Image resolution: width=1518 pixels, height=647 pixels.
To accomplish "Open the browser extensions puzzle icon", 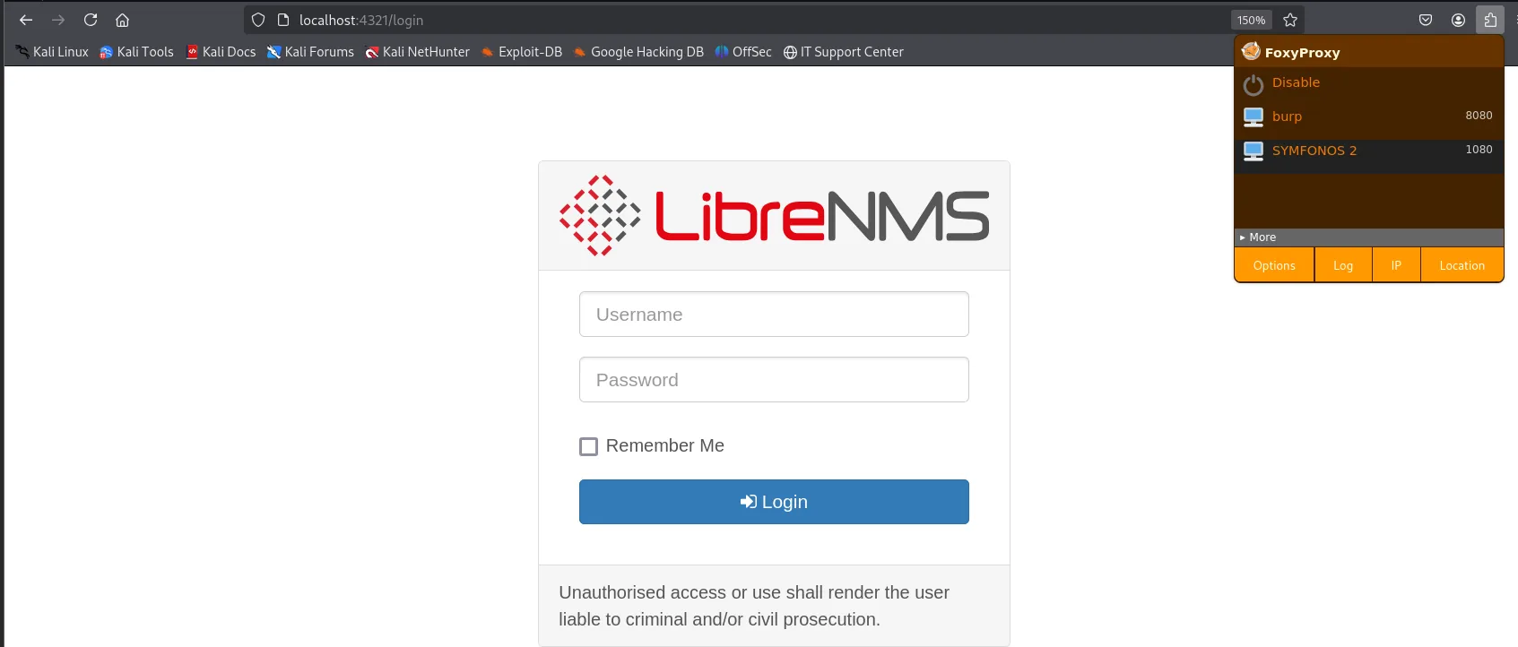I will point(1490,20).
